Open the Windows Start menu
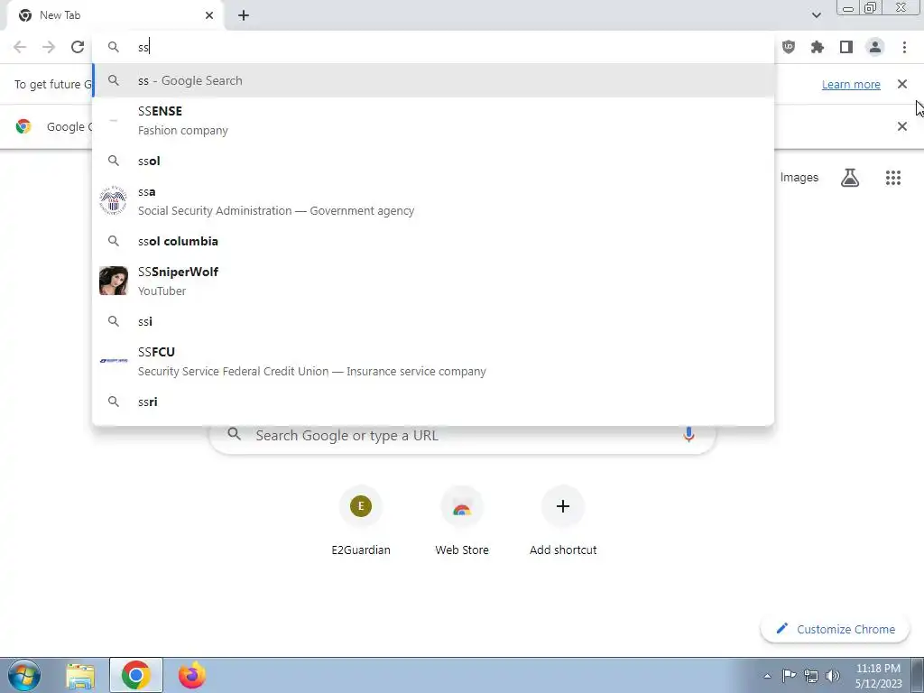924x693 pixels. point(24,675)
